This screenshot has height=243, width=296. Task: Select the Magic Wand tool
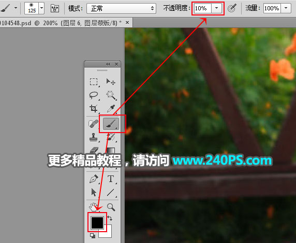tap(111, 95)
